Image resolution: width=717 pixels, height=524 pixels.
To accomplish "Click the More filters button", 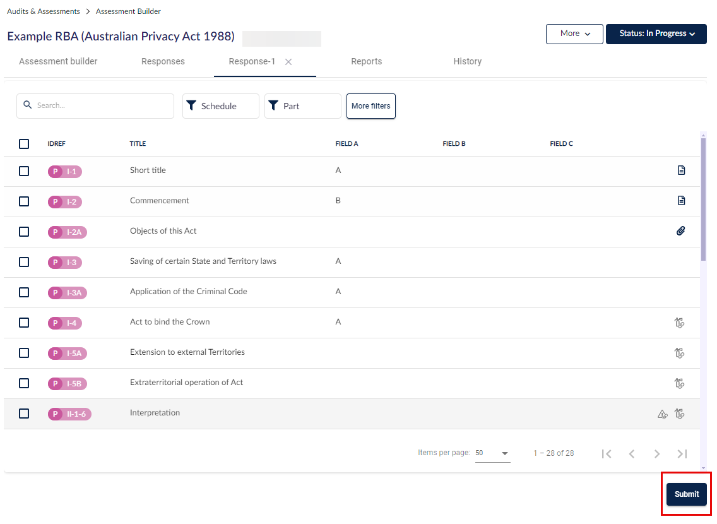I will coord(371,106).
